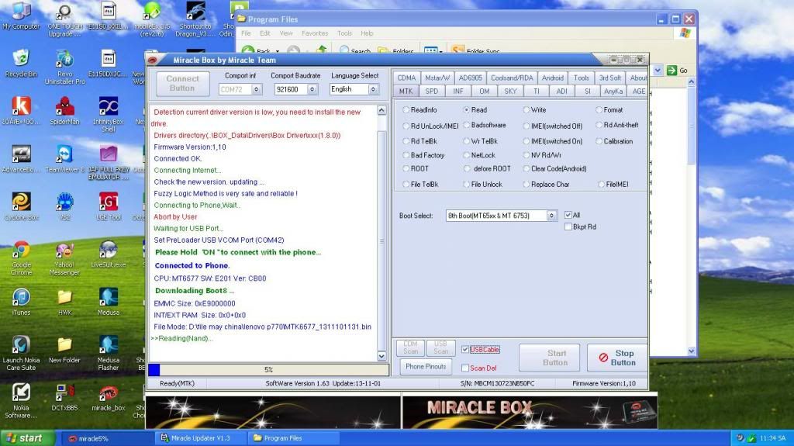The image size is (794, 446).
Task: Click the COM Scan button
Action: [410, 347]
